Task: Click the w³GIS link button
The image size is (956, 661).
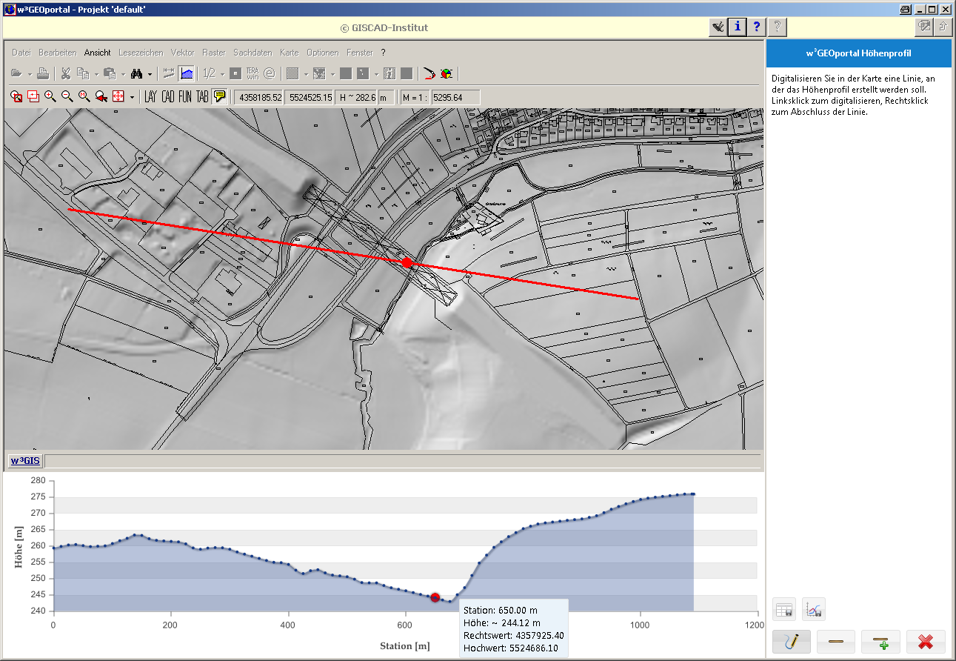Action: [x=24, y=461]
